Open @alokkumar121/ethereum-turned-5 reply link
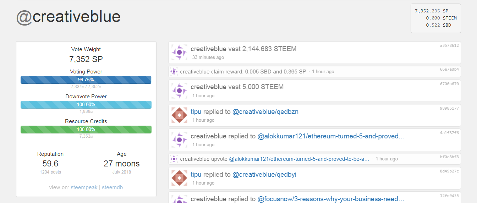This screenshot has width=477, height=203. click(331, 136)
